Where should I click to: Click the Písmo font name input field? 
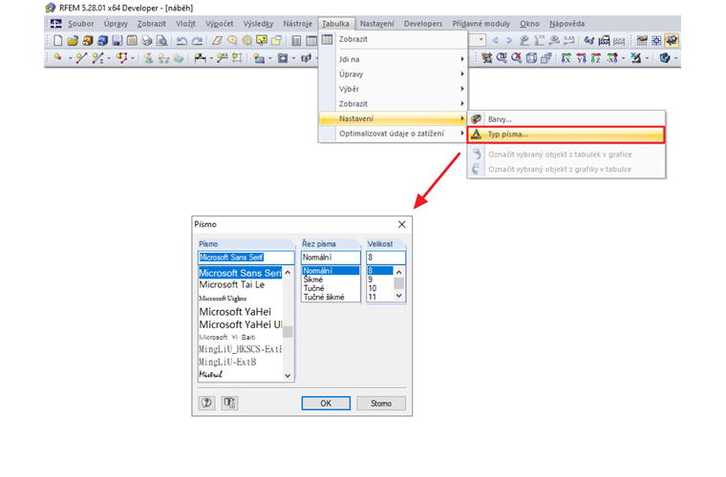point(246,258)
